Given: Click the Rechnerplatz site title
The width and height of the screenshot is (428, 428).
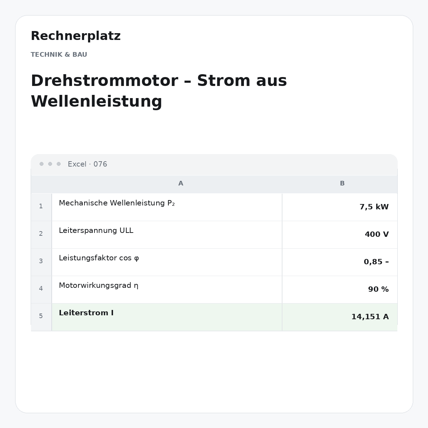Looking at the screenshot, I should coord(76,36).
